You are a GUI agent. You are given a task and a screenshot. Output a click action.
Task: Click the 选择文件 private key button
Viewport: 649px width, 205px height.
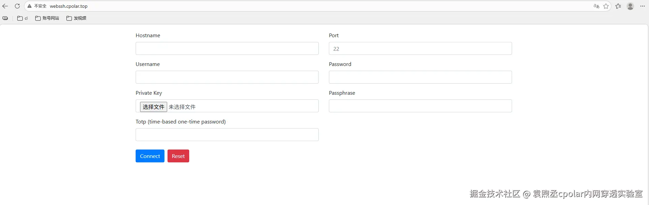tap(153, 107)
